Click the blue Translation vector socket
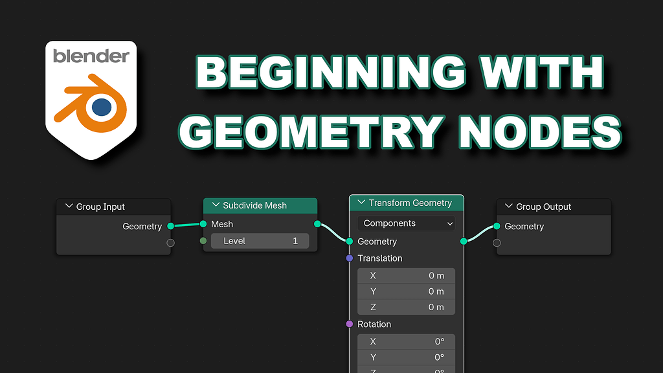This screenshot has width=663, height=373. (x=349, y=258)
